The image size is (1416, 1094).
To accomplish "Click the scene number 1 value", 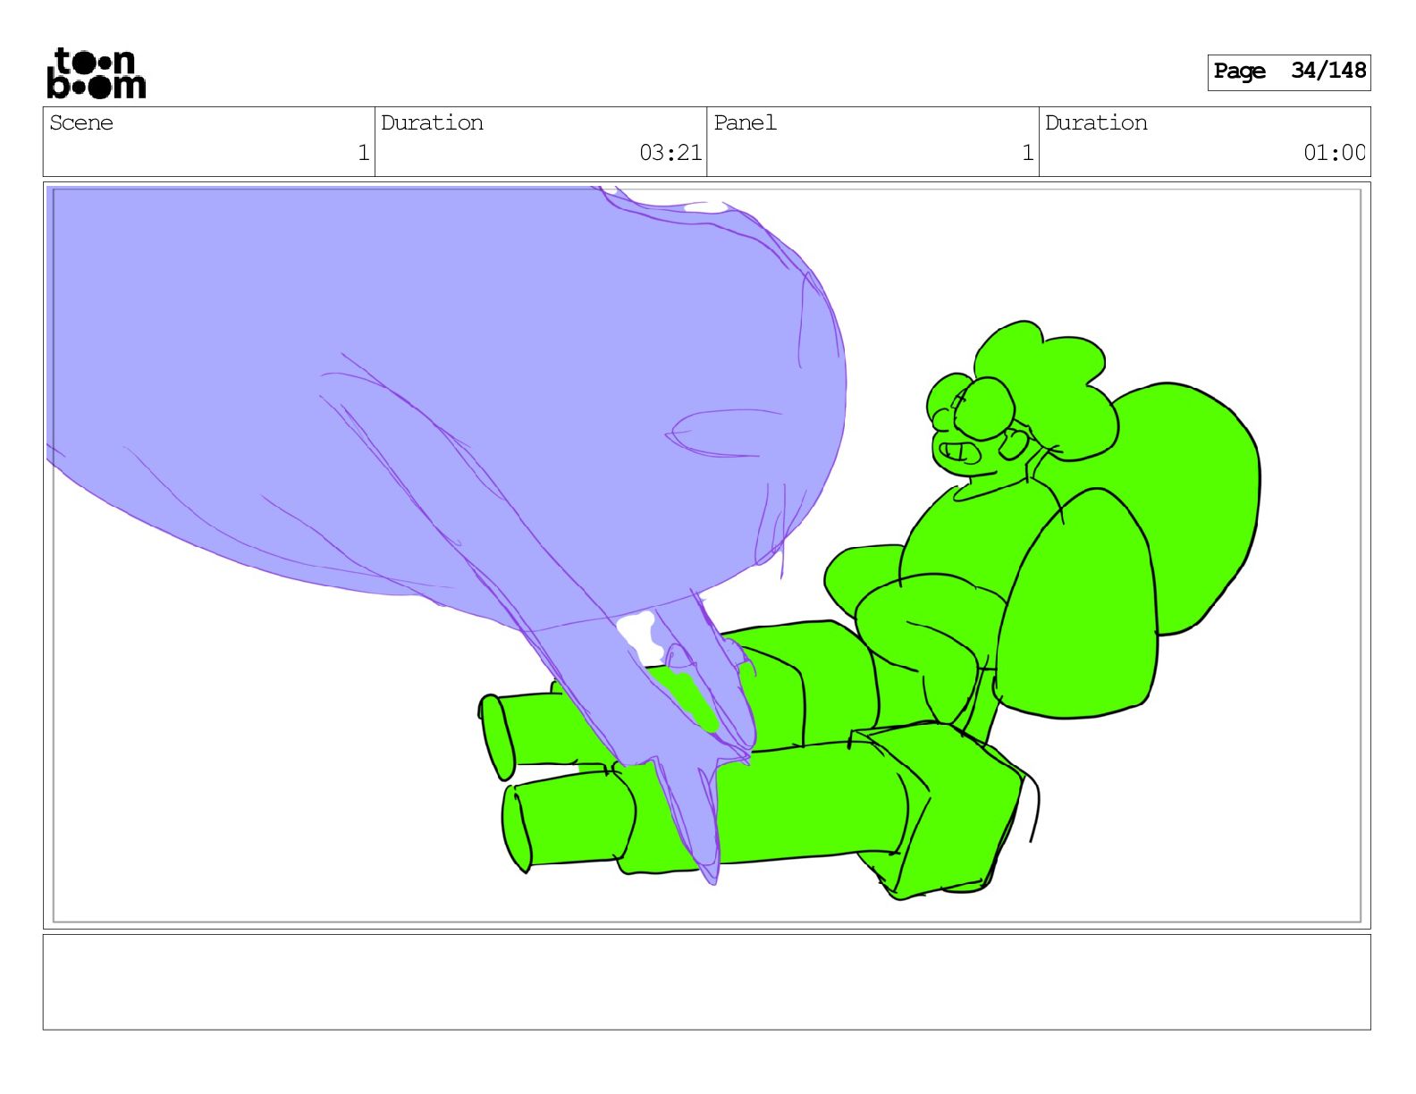I will [363, 153].
